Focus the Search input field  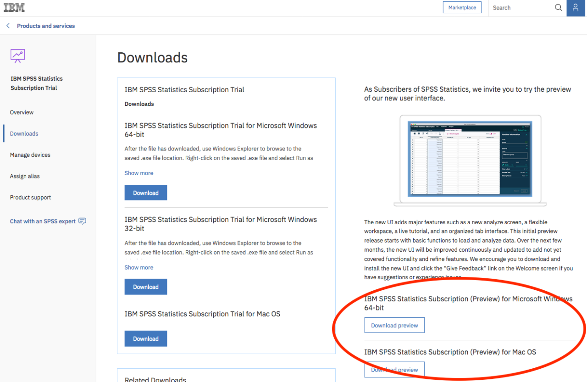(522, 8)
